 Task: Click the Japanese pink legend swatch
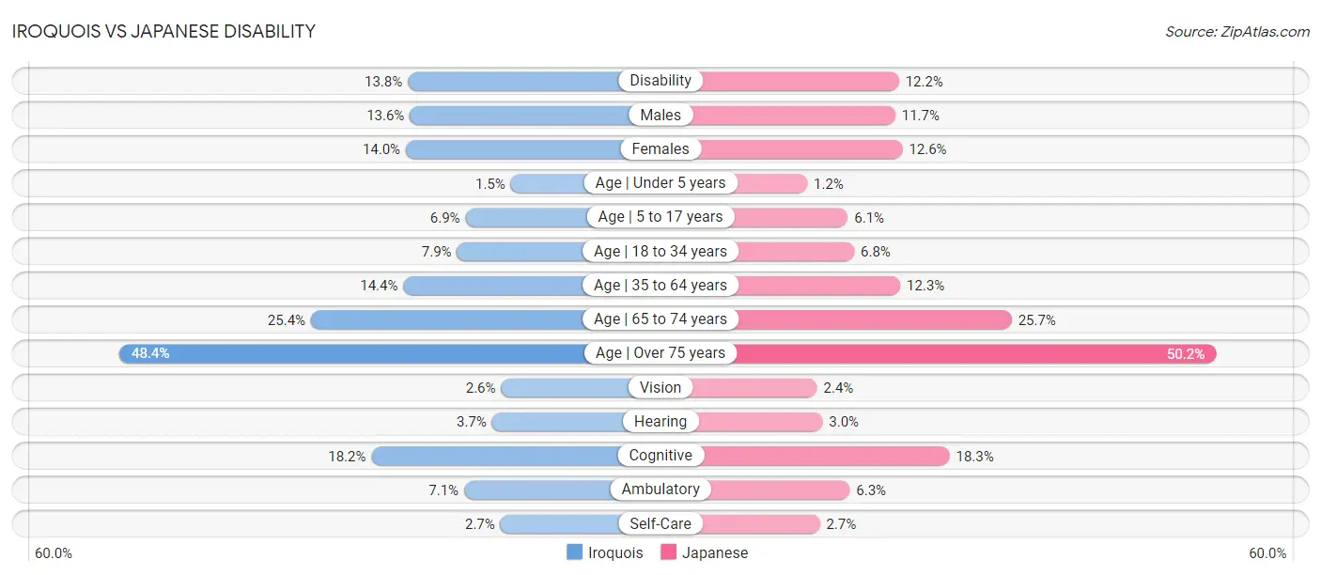coord(669,552)
